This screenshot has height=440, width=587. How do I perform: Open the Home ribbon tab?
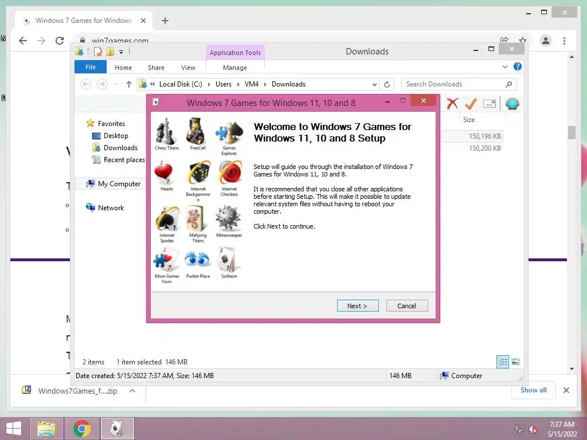coord(123,68)
